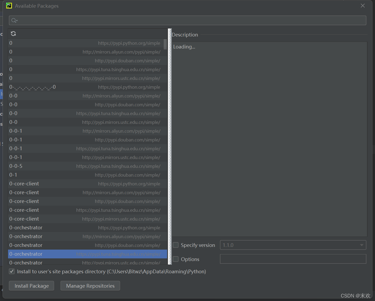Enable the Specify version checkbox

click(x=176, y=245)
